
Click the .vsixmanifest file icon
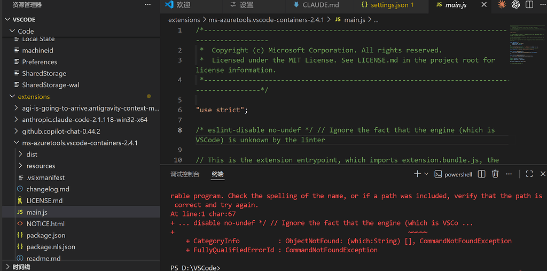[x=21, y=177]
